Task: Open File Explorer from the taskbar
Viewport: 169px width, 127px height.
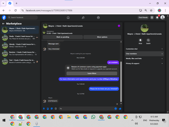Action: pos(69,117)
